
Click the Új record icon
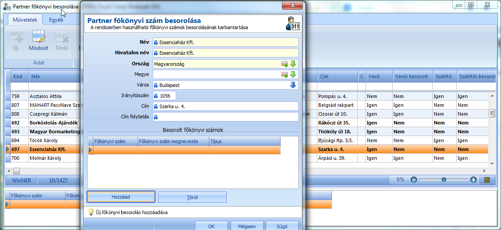(15, 41)
